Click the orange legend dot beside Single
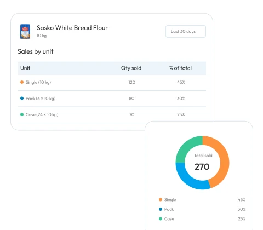This screenshot has height=230, width=263. click(161, 199)
